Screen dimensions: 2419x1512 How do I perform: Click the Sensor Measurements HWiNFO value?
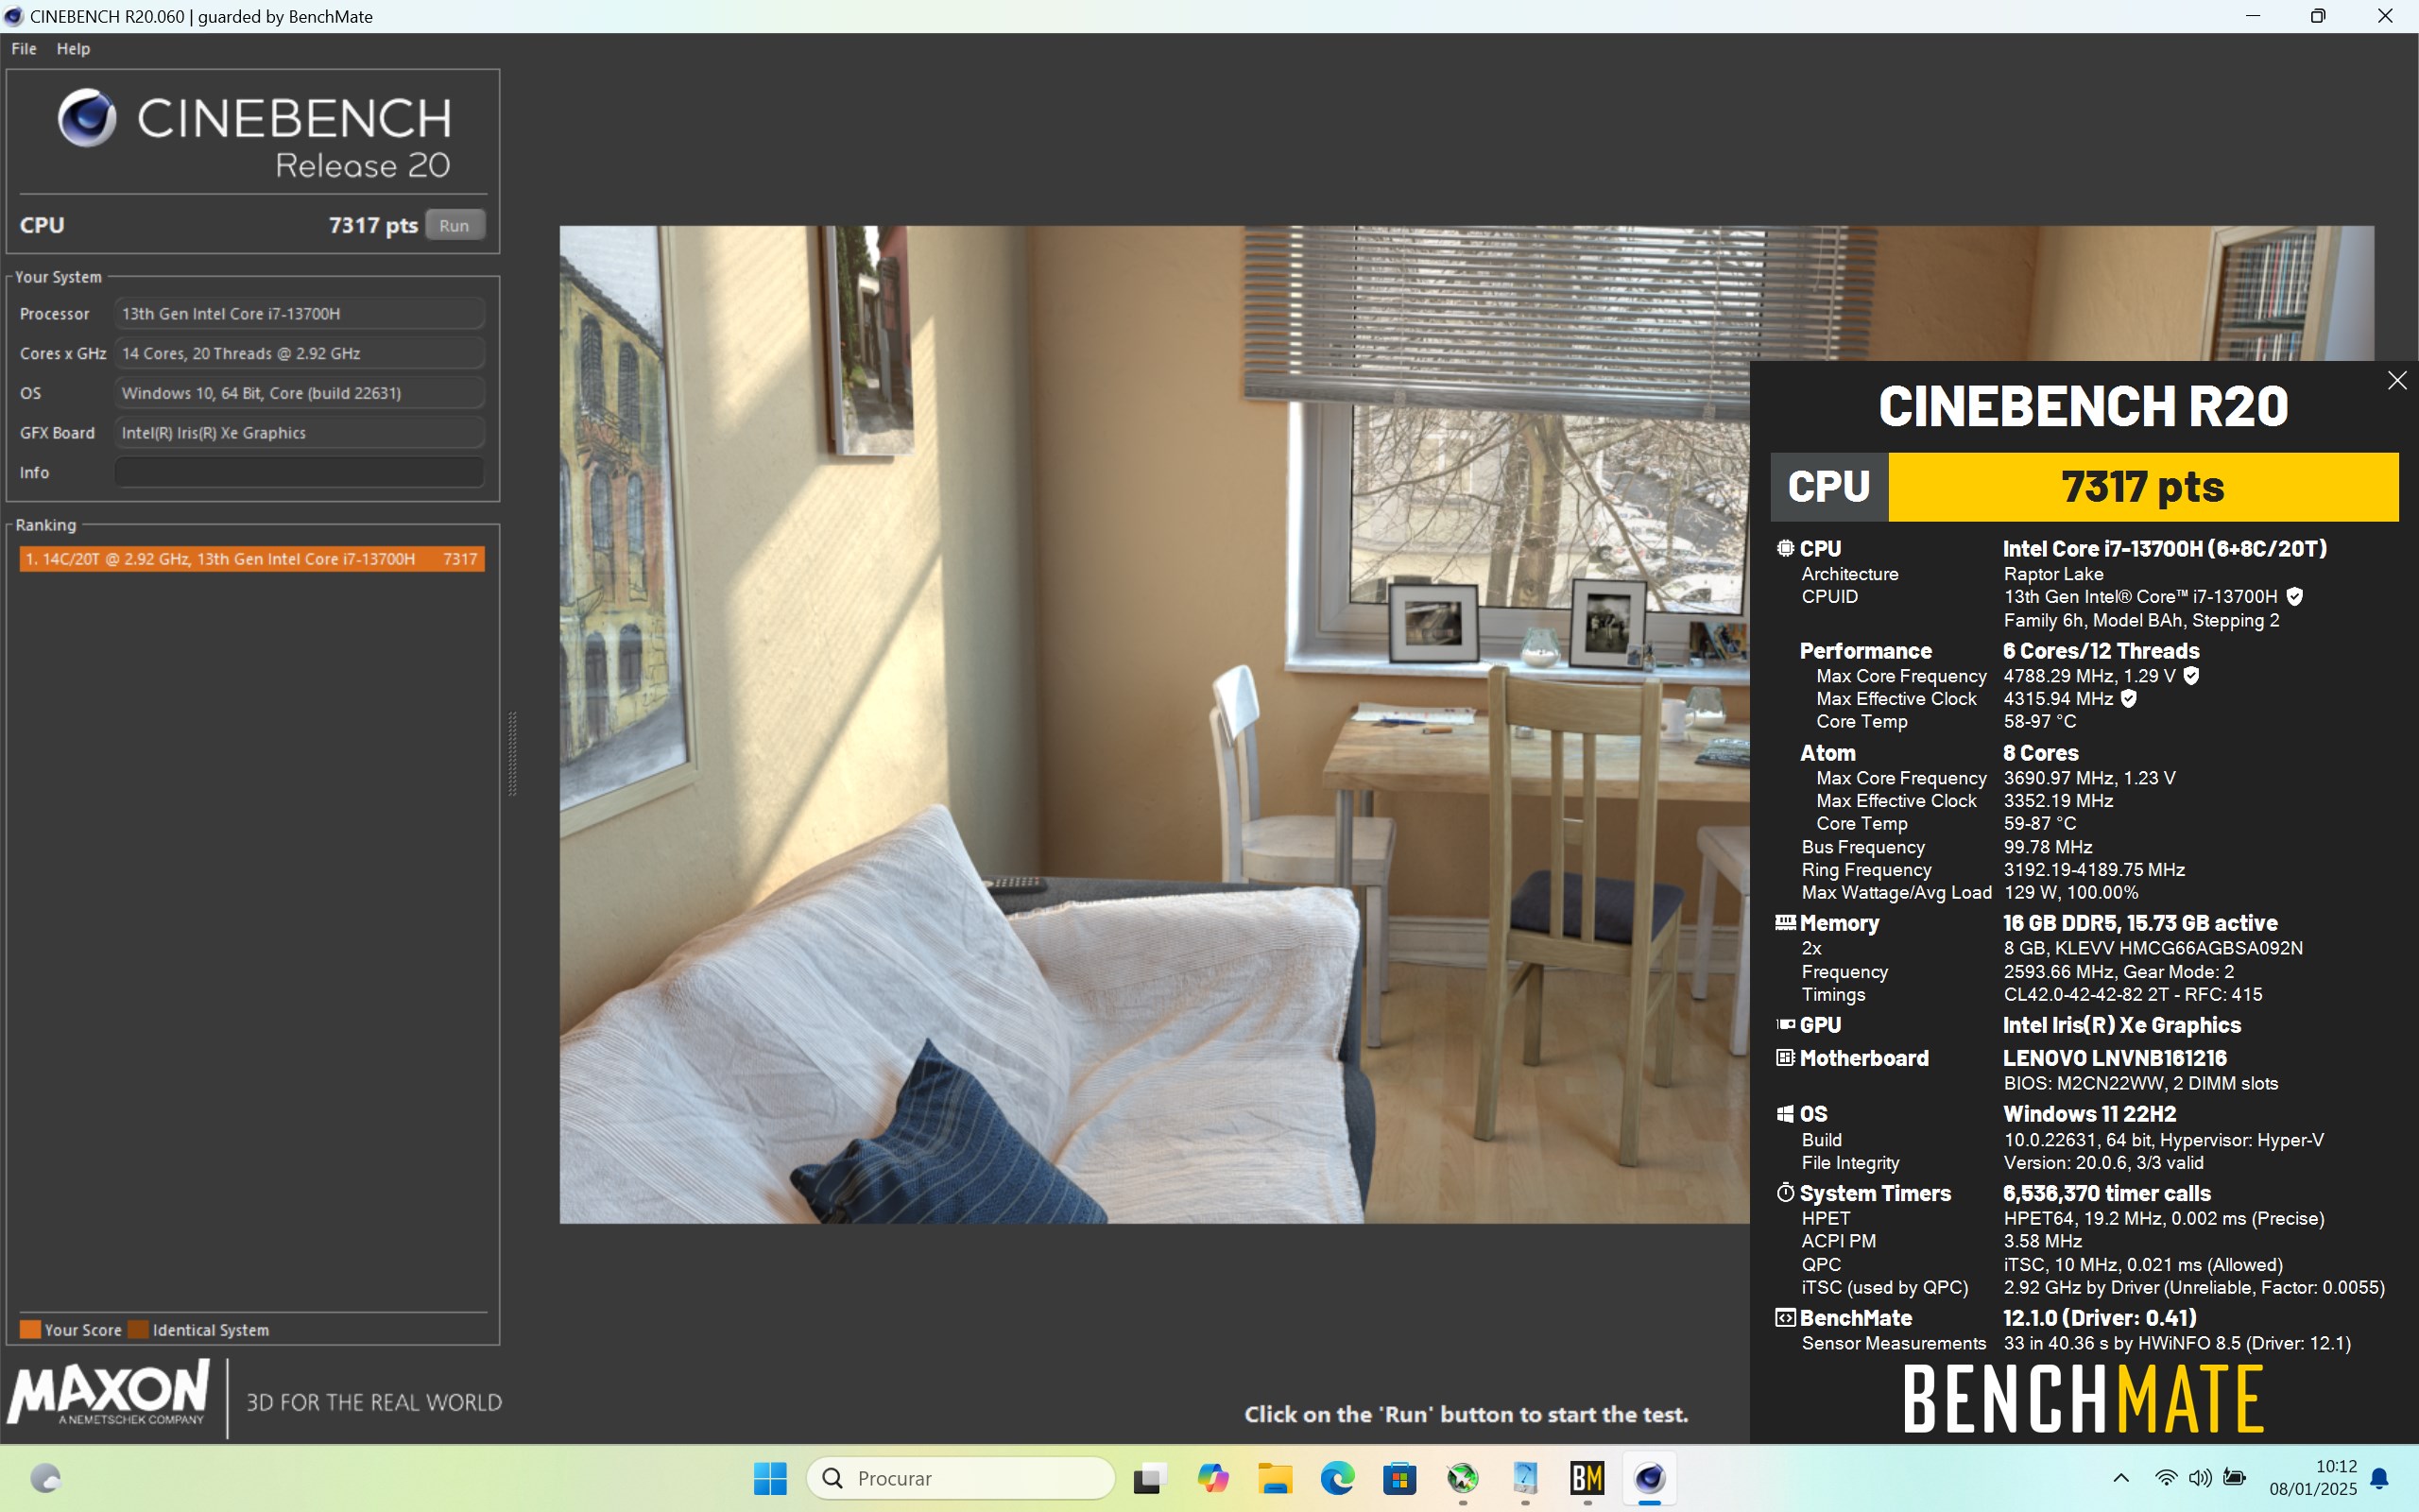coord(2177,1343)
